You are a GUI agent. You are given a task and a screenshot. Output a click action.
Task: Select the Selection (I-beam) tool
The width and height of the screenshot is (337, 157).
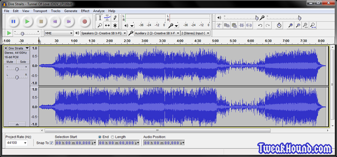point(100,18)
